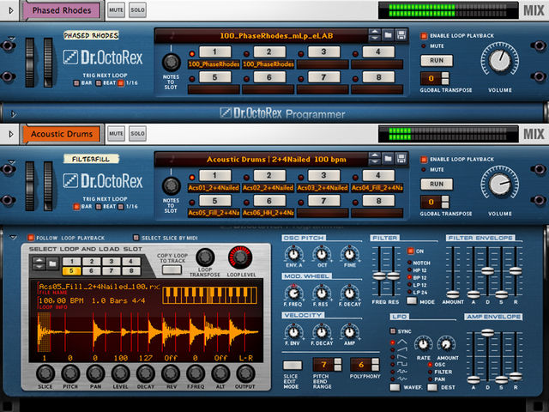Set Trig Next Loop to BEAT on Phased Rhodes
Image resolution: width=549 pixels, height=412 pixels.
tap(99, 83)
